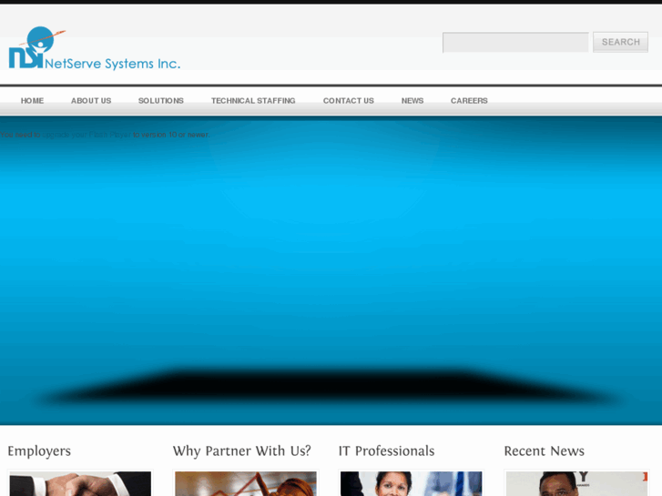Follow the upgrade your Flash Player link

pos(87,135)
